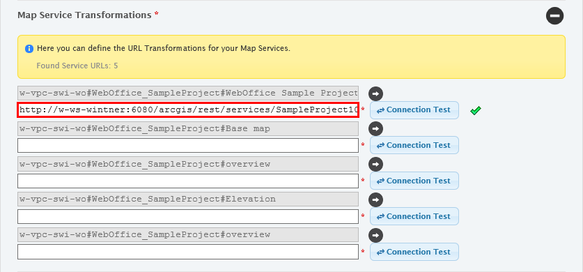This screenshot has width=583, height=272.
Task: Click the 'Found Service URLs: 5' text
Action: [x=77, y=66]
